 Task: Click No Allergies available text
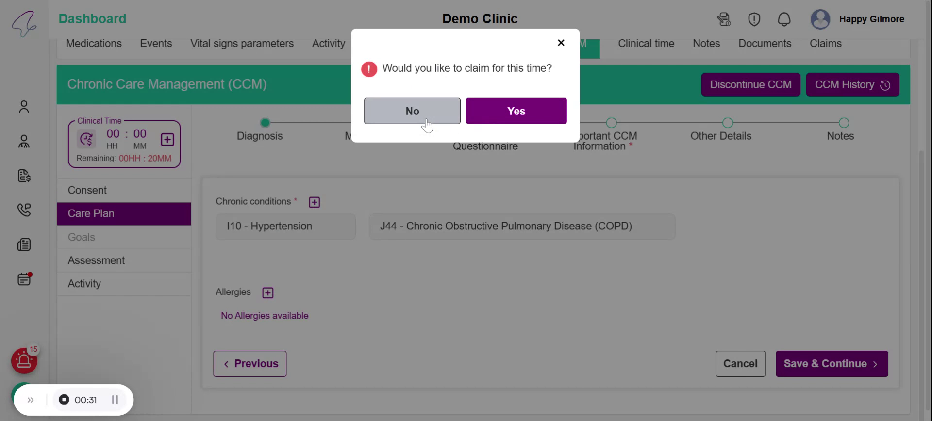point(265,316)
